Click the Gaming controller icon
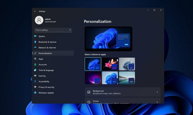The height and width of the screenshot is (115, 193). tap(35, 76)
